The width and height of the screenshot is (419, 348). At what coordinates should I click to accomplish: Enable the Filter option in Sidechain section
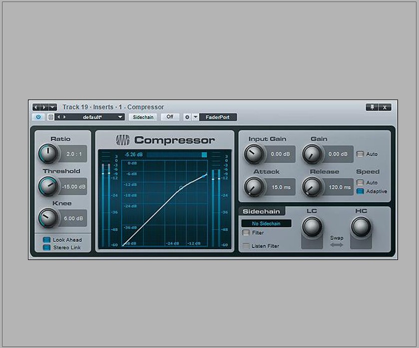246,232
